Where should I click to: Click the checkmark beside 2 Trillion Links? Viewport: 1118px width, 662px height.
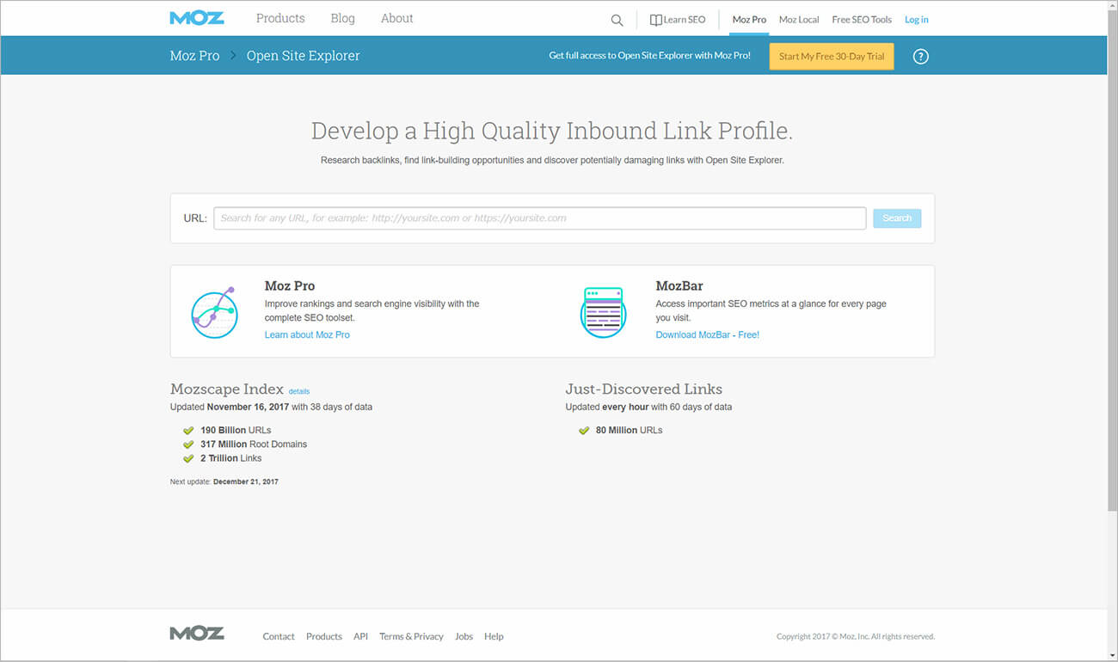coord(188,458)
